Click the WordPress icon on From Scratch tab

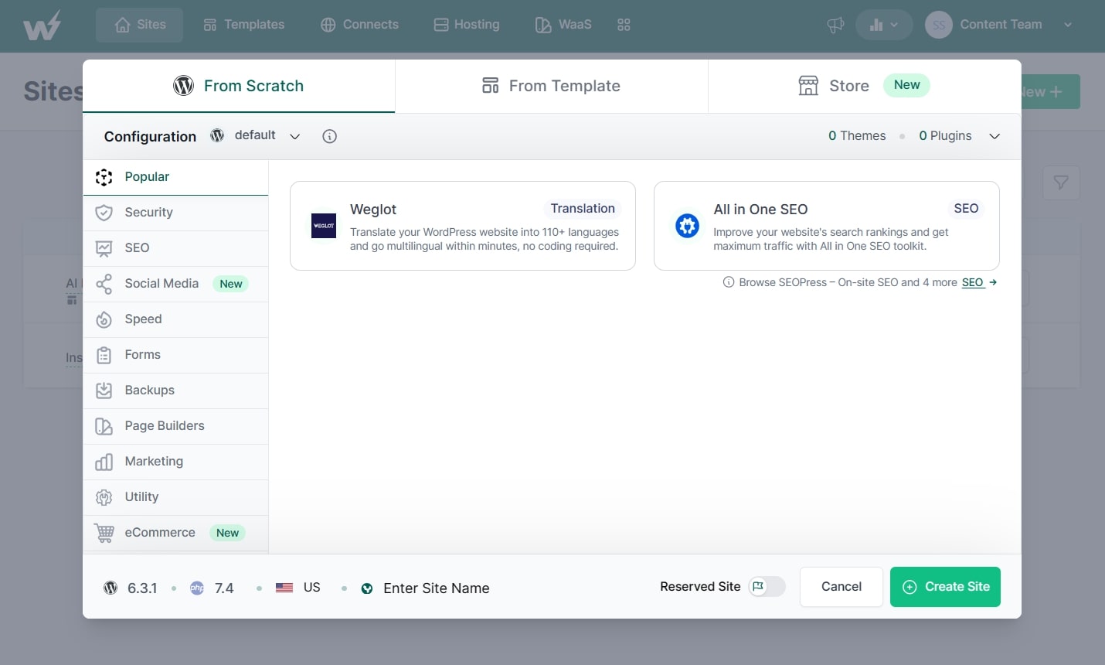184,86
